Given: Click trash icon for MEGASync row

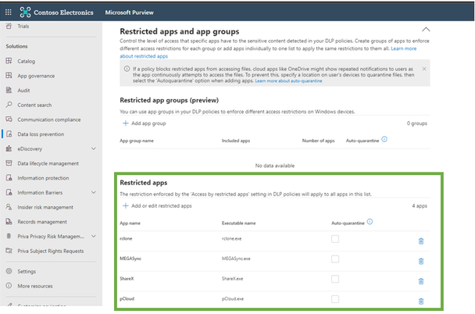Looking at the screenshot, I should click(x=421, y=261).
